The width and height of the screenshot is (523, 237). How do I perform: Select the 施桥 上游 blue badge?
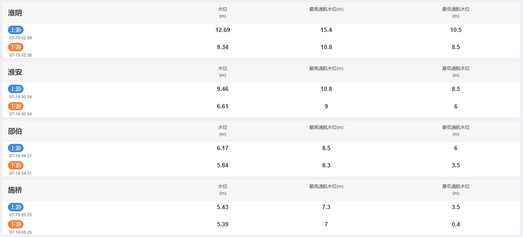16,207
